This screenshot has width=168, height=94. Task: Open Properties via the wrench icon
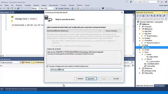(x=164, y=16)
